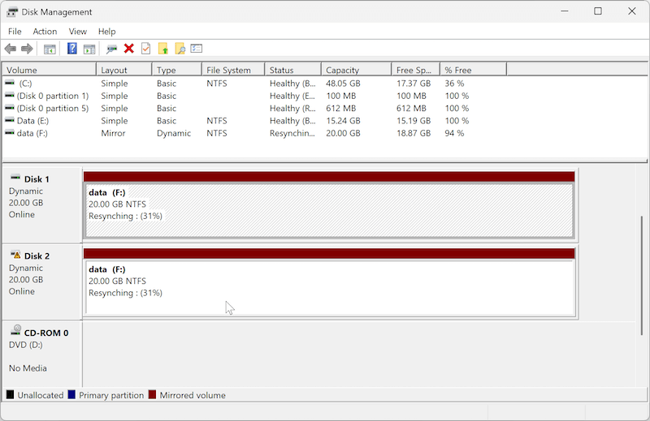Sort by the Type column header
Image resolution: width=650 pixels, height=421 pixels.
pyautogui.click(x=177, y=70)
